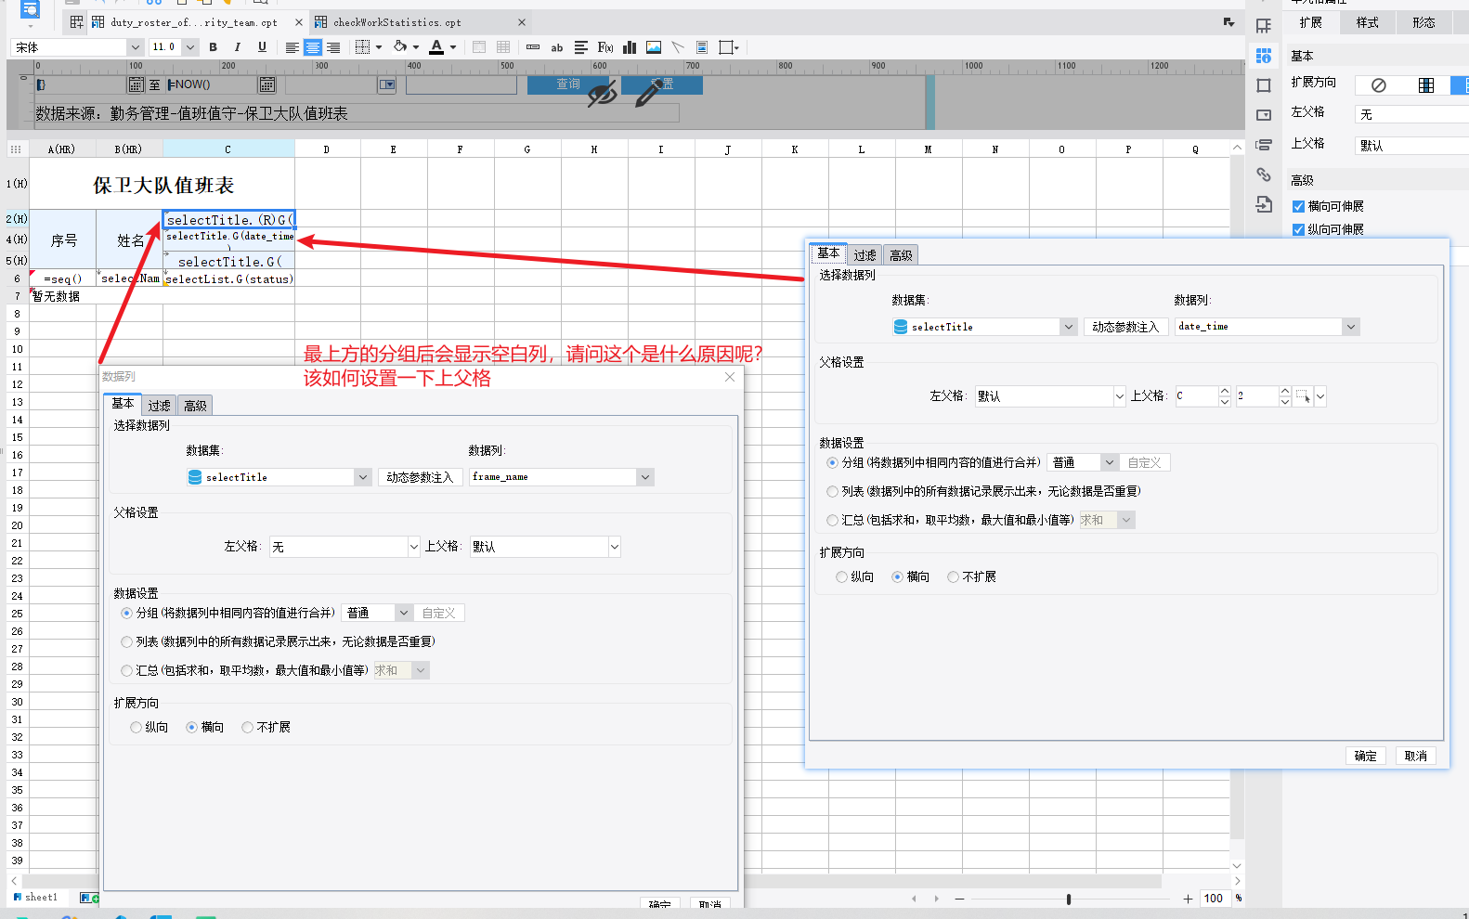Toggle bold text formatting

tap(214, 47)
